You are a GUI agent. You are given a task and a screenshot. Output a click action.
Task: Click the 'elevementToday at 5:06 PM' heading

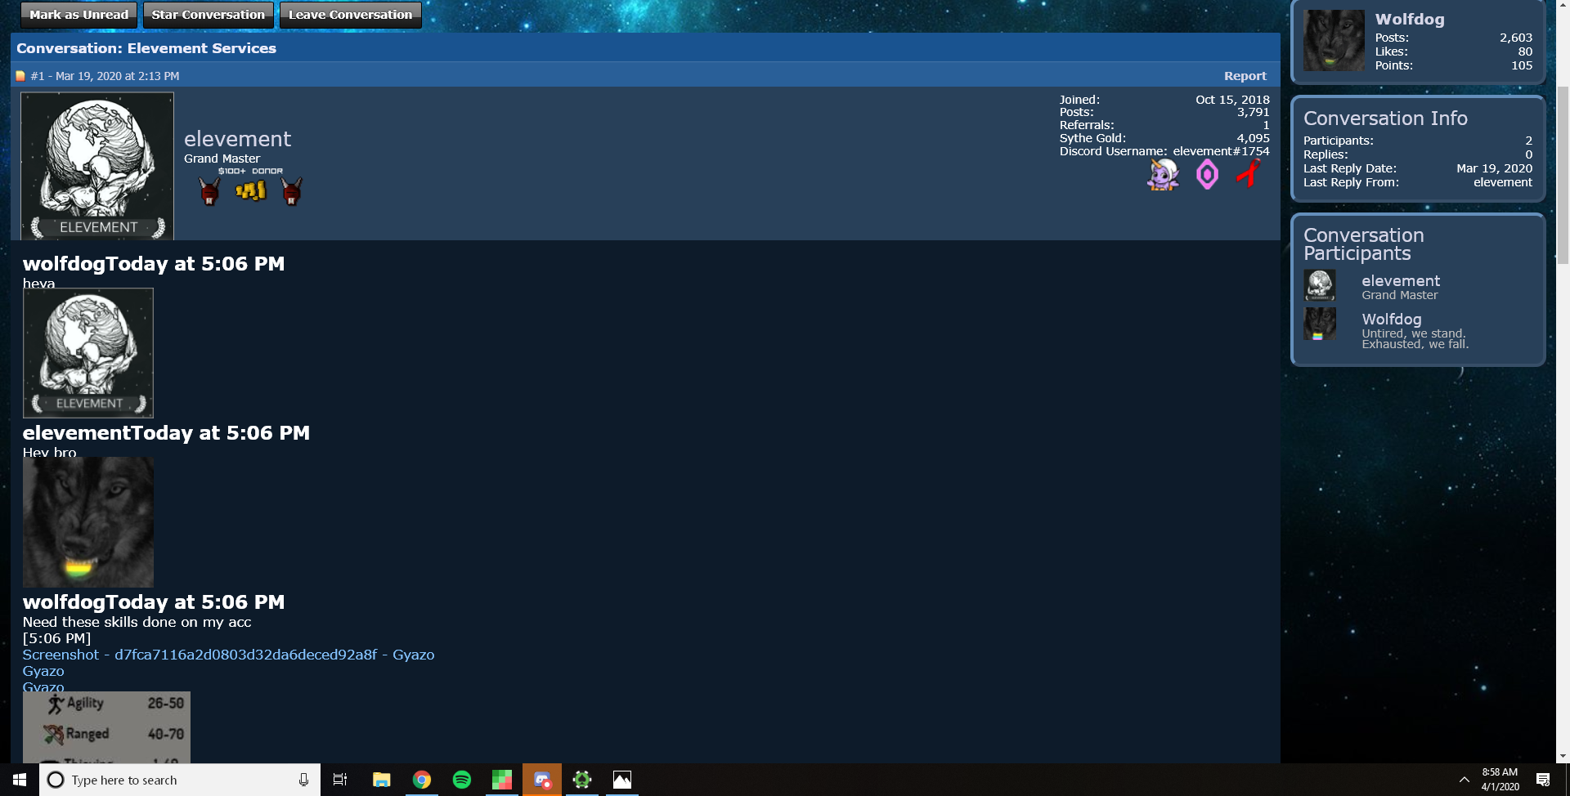166,433
